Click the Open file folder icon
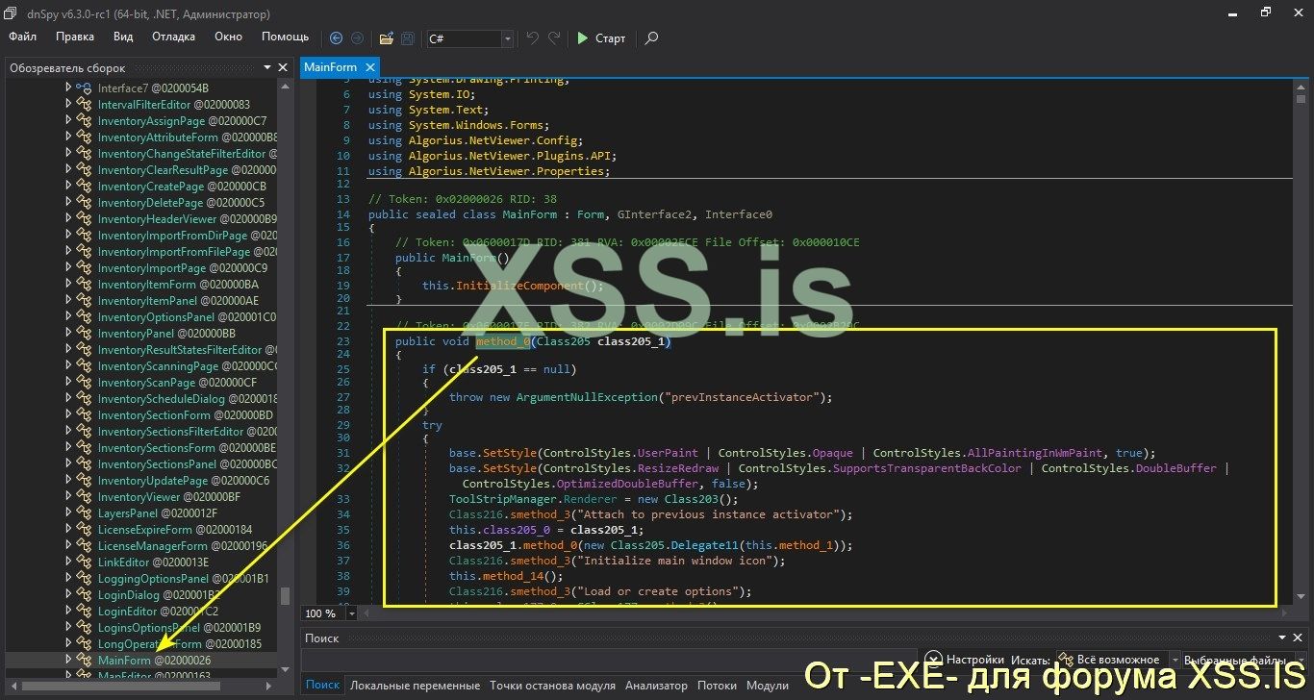Screen dimensions: 1314x700 pos(386,38)
